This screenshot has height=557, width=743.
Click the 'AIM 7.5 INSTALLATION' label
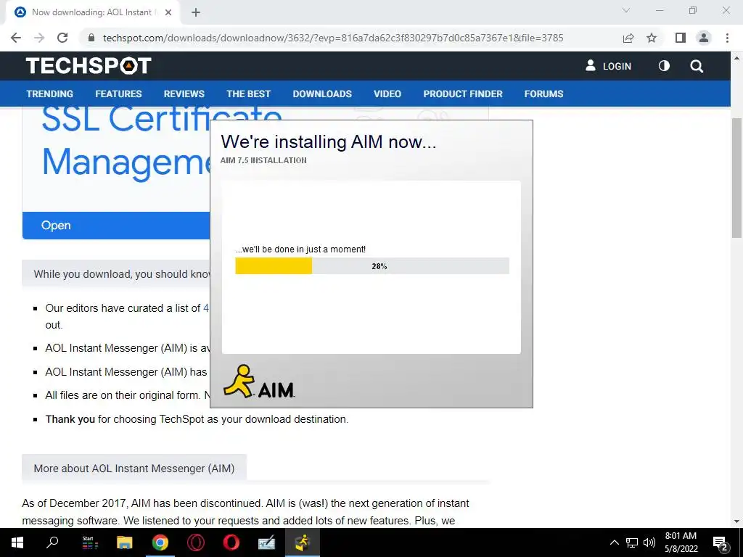[x=263, y=160]
